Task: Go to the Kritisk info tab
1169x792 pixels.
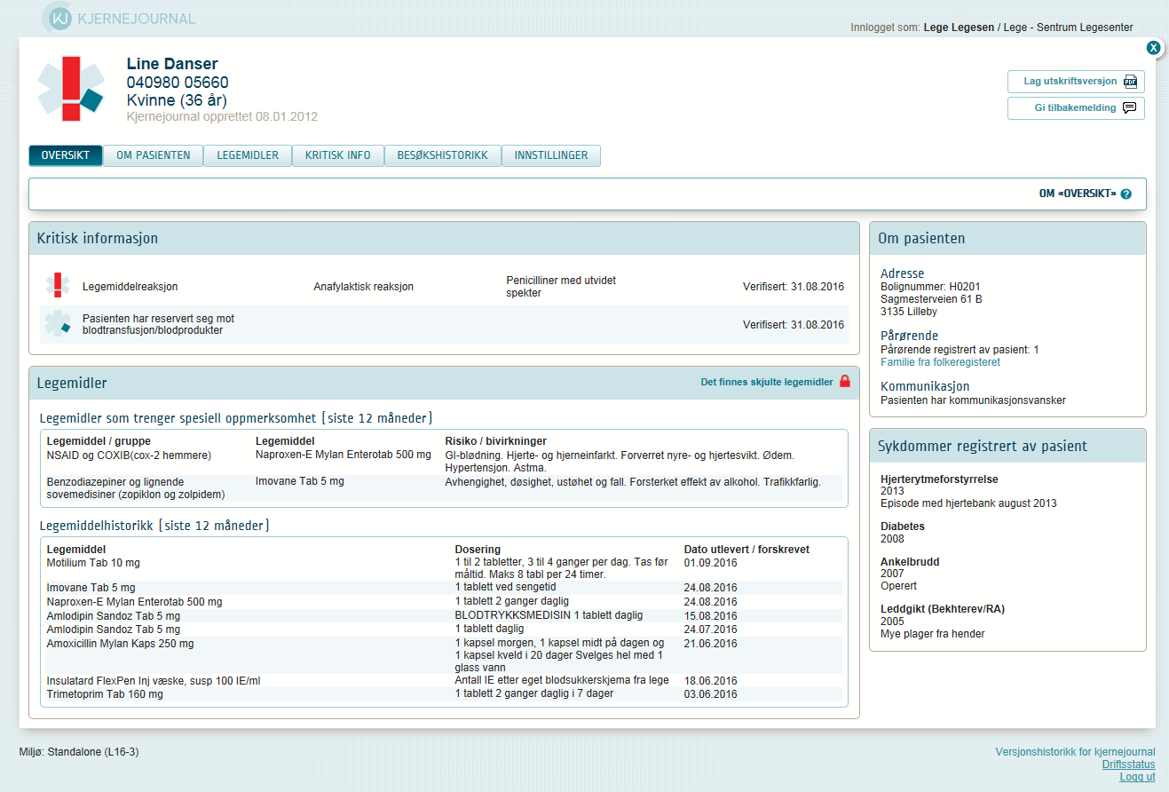Action: [338, 155]
